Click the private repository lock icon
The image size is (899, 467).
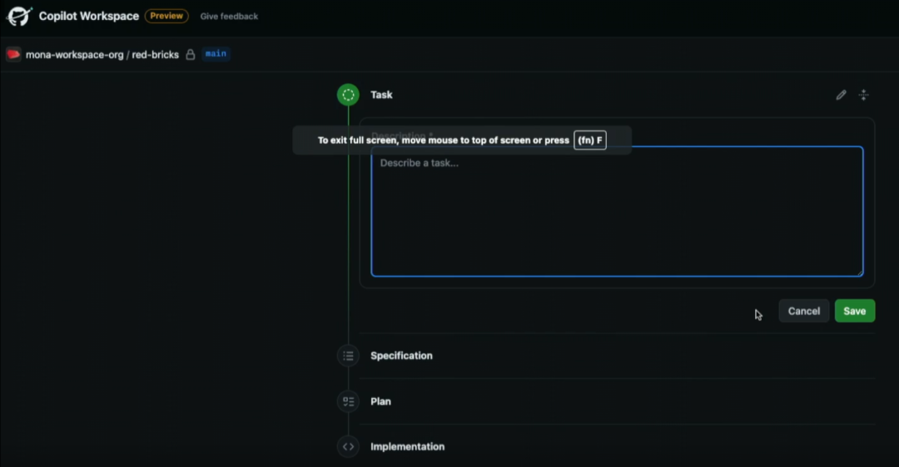click(x=191, y=55)
